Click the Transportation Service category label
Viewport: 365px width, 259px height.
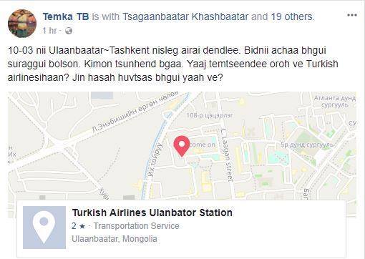(x=136, y=226)
